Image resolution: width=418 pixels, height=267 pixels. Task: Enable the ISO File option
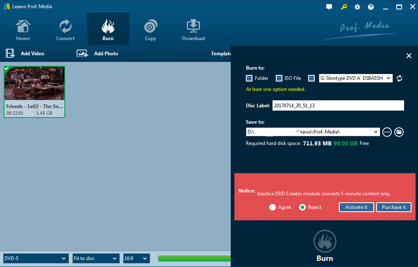[279, 78]
